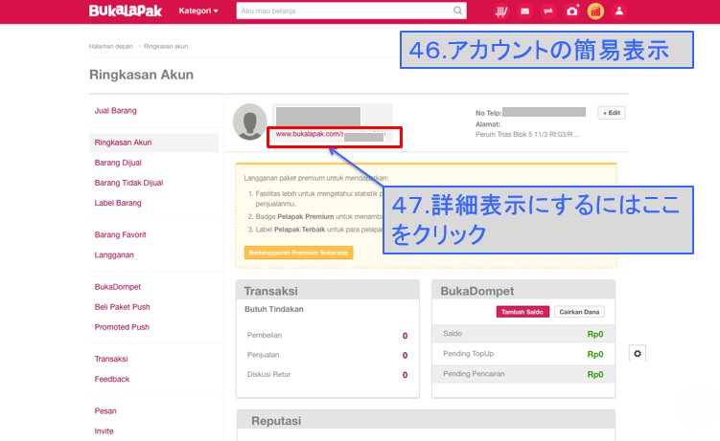
Task: Select Ringkasan Akun sidebar item
Action: coord(153,143)
